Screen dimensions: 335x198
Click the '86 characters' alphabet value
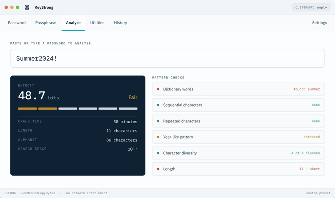click(122, 140)
